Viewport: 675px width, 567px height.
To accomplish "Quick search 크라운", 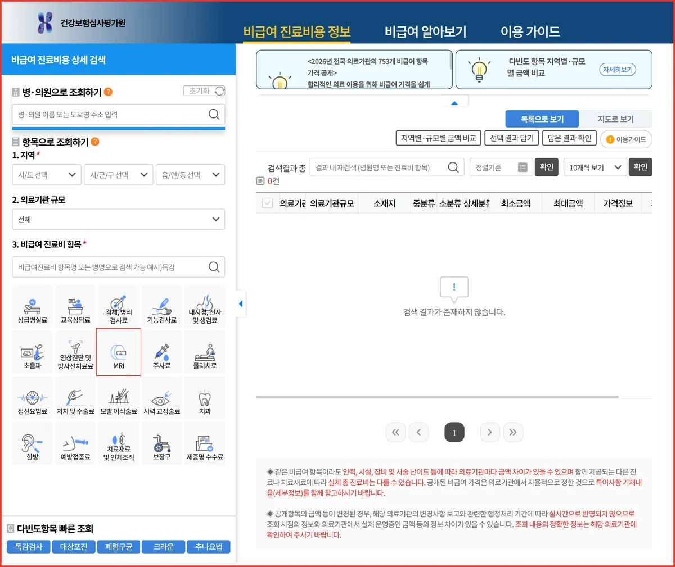I will [164, 547].
